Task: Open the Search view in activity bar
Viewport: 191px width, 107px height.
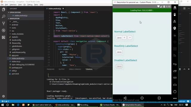Action: 3,16
